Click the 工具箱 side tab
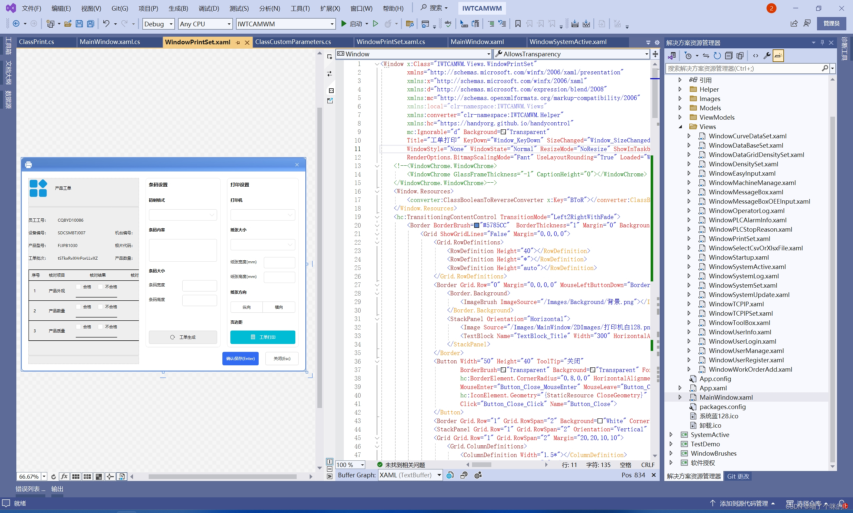The image size is (853, 513). [8, 45]
